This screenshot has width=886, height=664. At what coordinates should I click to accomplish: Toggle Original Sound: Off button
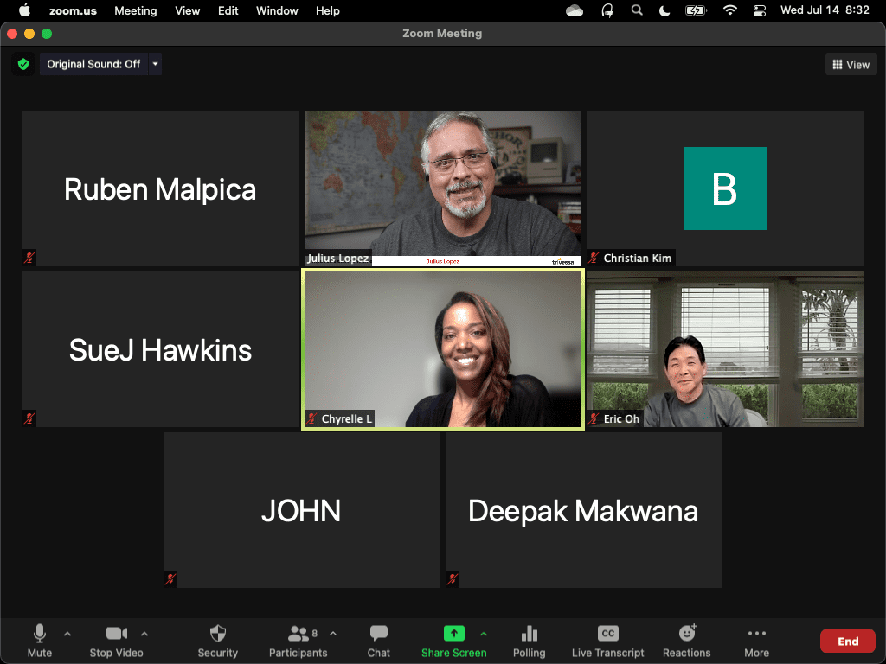(x=93, y=64)
